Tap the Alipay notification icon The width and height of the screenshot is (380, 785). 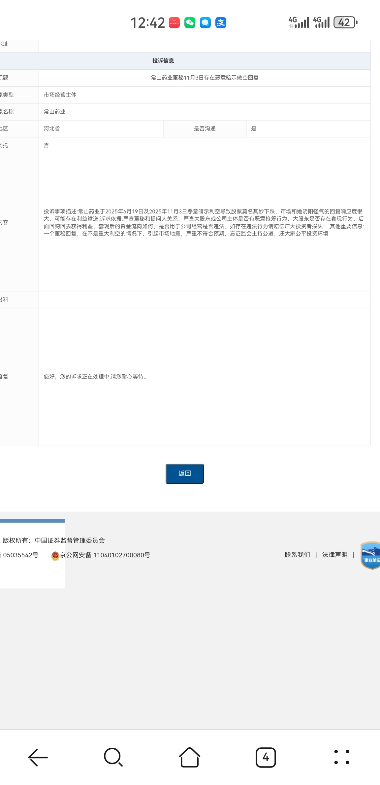tap(221, 23)
